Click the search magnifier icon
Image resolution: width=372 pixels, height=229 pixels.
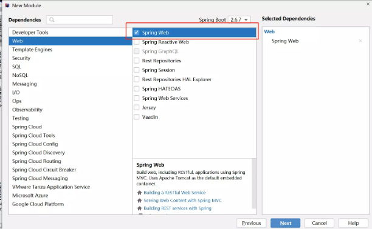52,19
